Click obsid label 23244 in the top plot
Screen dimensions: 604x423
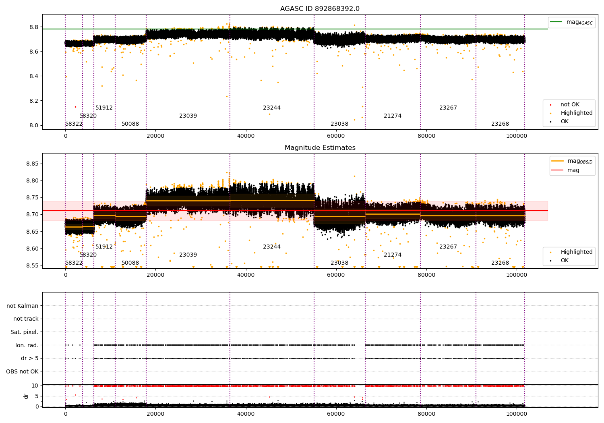pos(272,108)
